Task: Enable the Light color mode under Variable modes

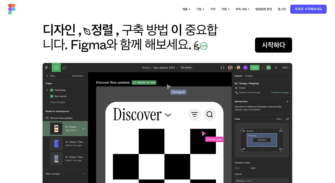Action: point(253,168)
